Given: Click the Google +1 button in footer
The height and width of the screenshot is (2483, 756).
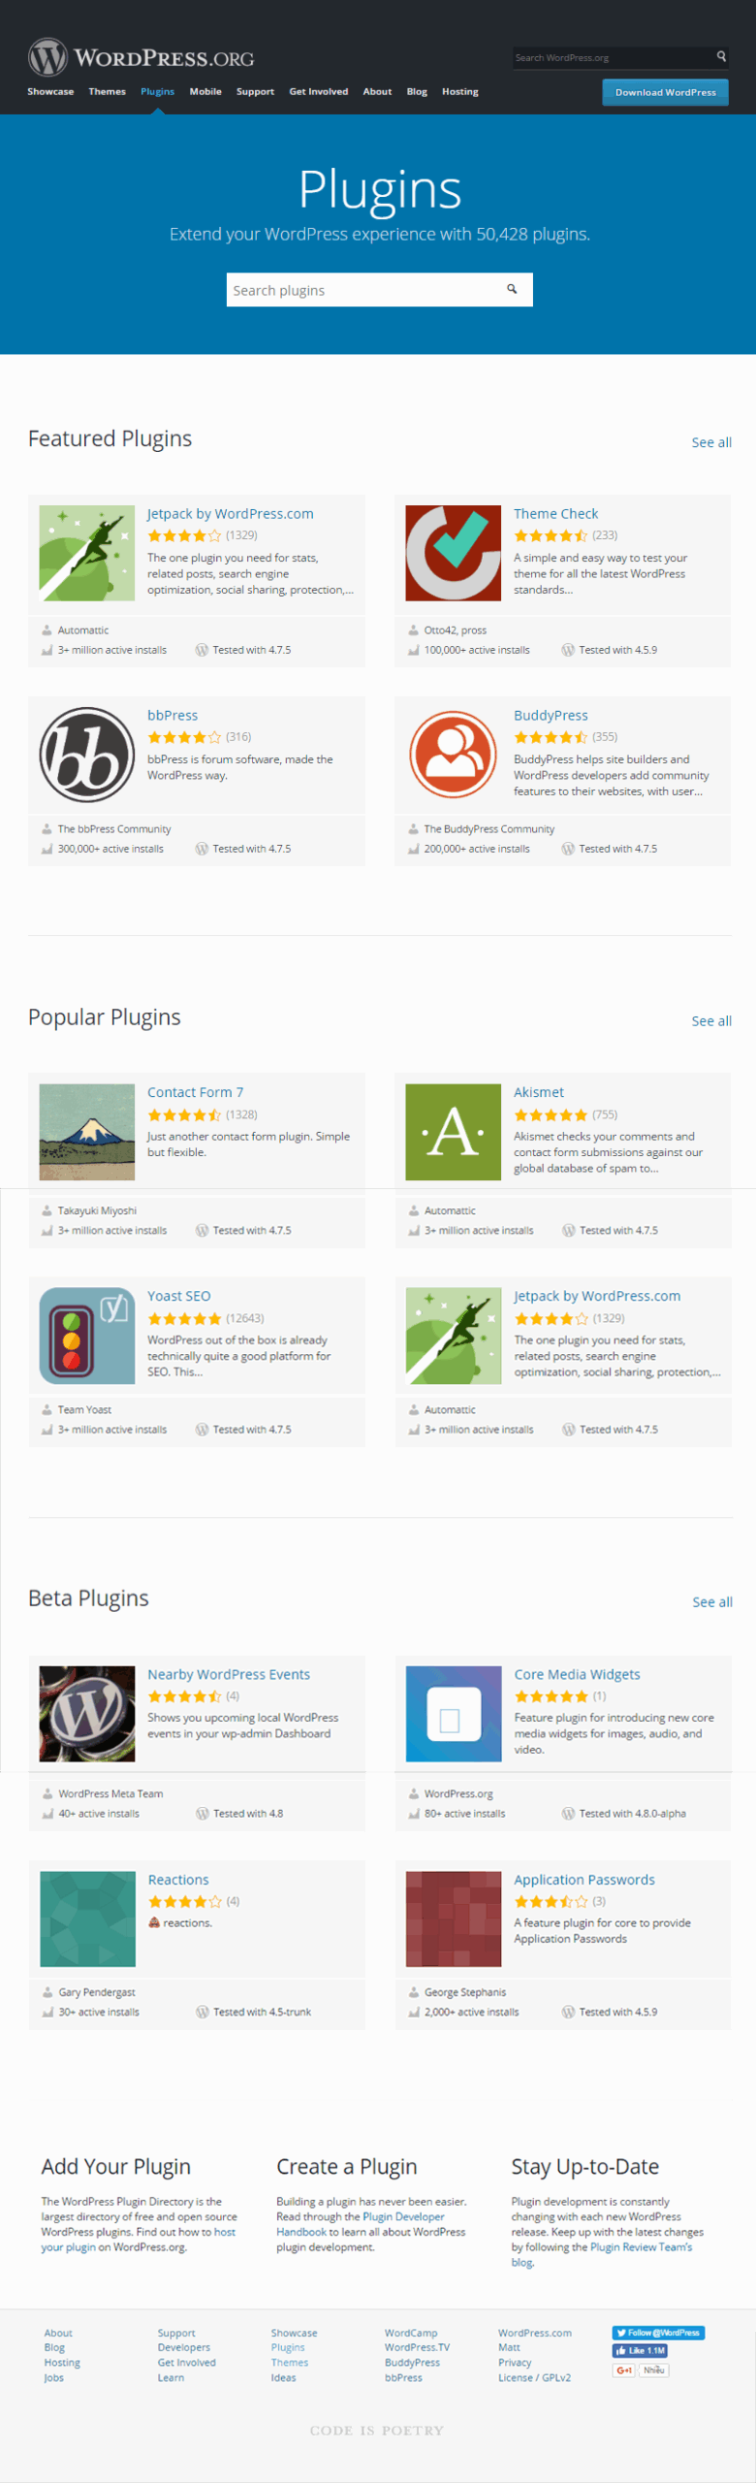Looking at the screenshot, I should (624, 2370).
